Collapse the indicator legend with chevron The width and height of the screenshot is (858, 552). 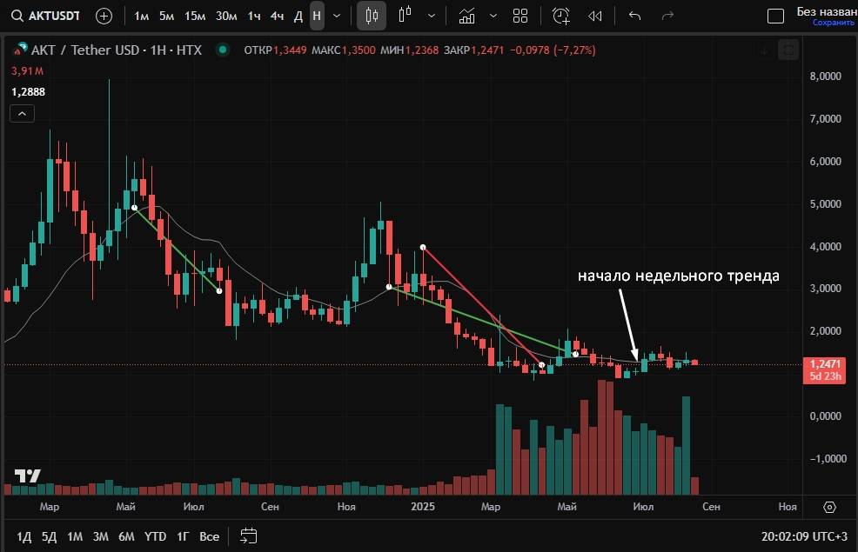pos(22,113)
